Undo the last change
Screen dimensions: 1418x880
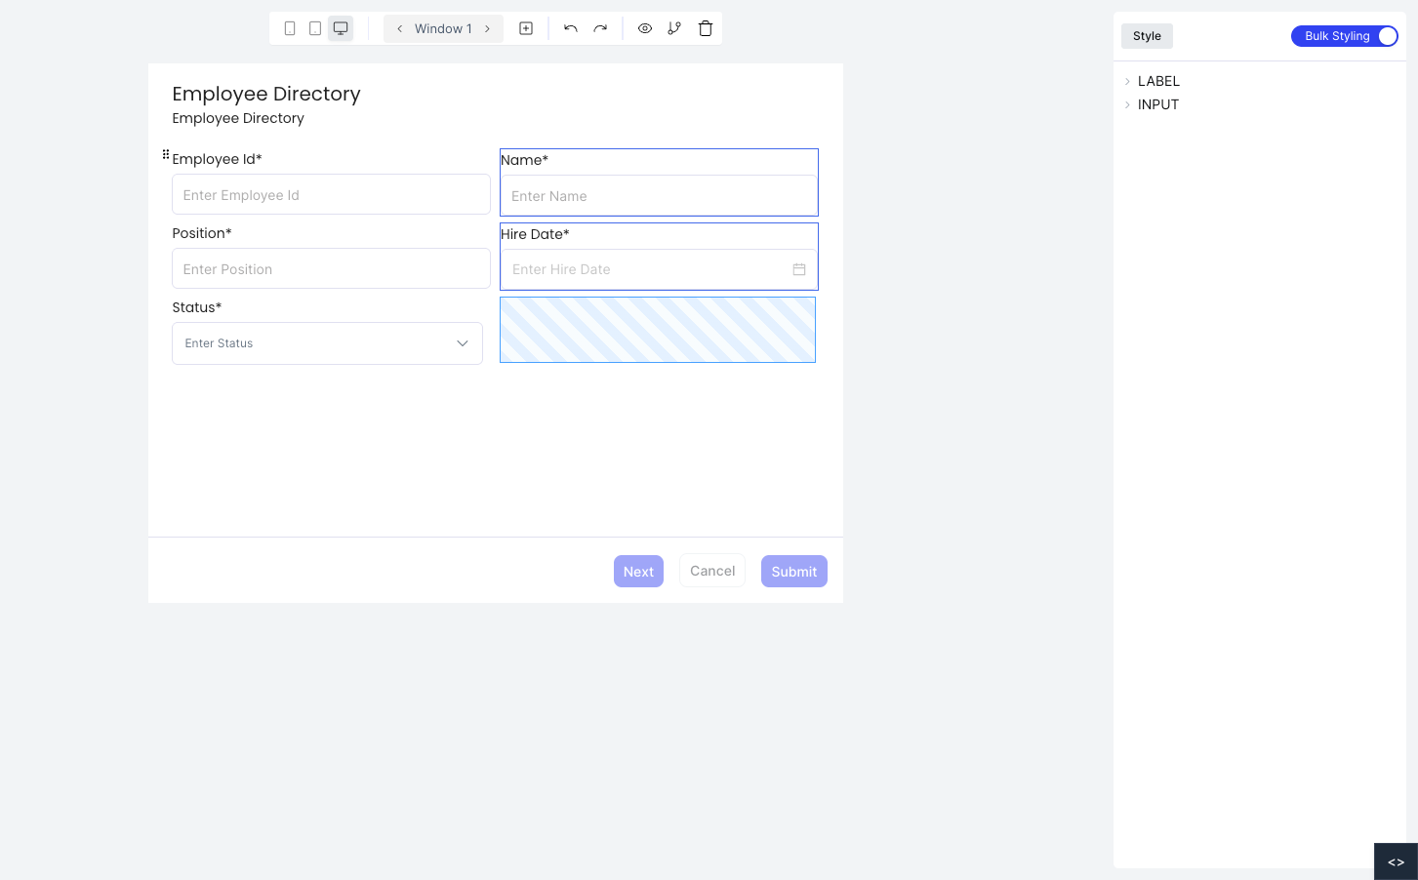pos(570,28)
